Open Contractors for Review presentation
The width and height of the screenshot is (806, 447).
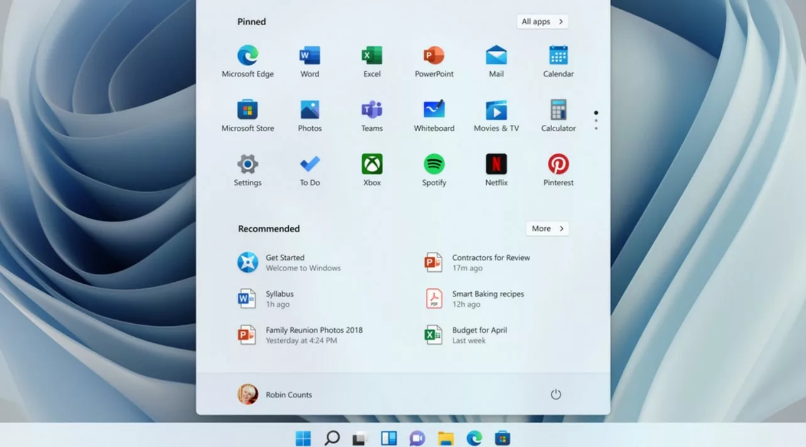pos(477,262)
